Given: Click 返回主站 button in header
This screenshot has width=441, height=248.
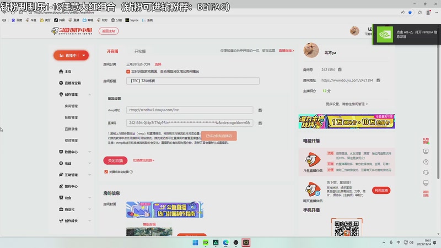Looking at the screenshot, I should coord(109,31).
